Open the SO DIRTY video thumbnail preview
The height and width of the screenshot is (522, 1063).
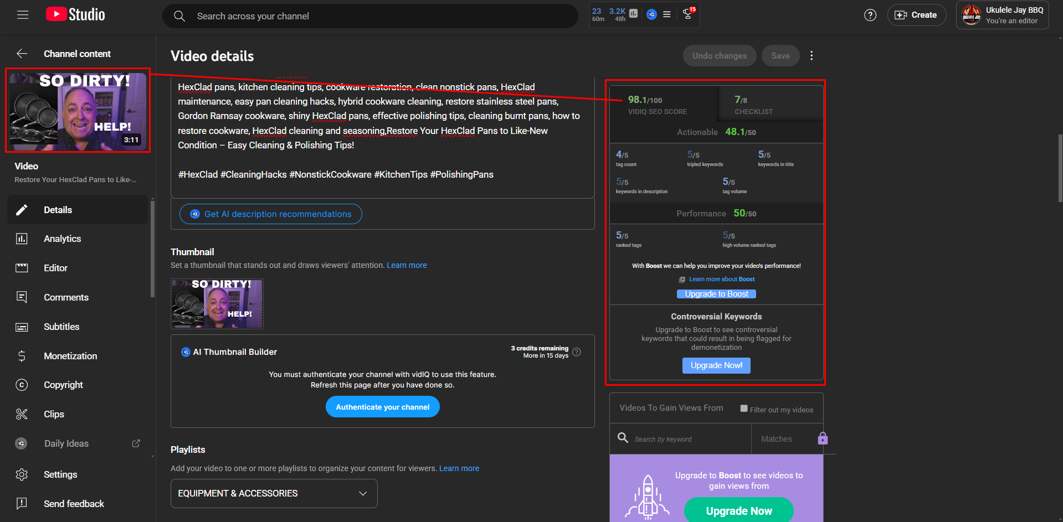pos(78,111)
